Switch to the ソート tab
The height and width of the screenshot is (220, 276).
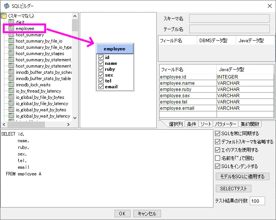coord(206,124)
